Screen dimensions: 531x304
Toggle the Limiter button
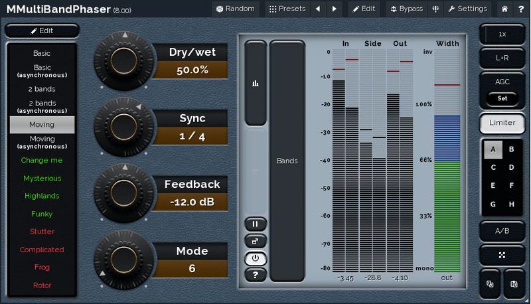click(x=502, y=123)
